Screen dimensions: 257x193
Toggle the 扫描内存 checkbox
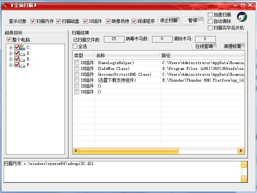tap(33, 21)
